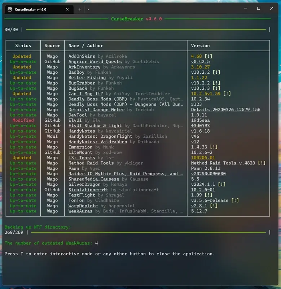The height and width of the screenshot is (289, 281).
Task: Open Details! Damage Meter link
Action: (96, 110)
